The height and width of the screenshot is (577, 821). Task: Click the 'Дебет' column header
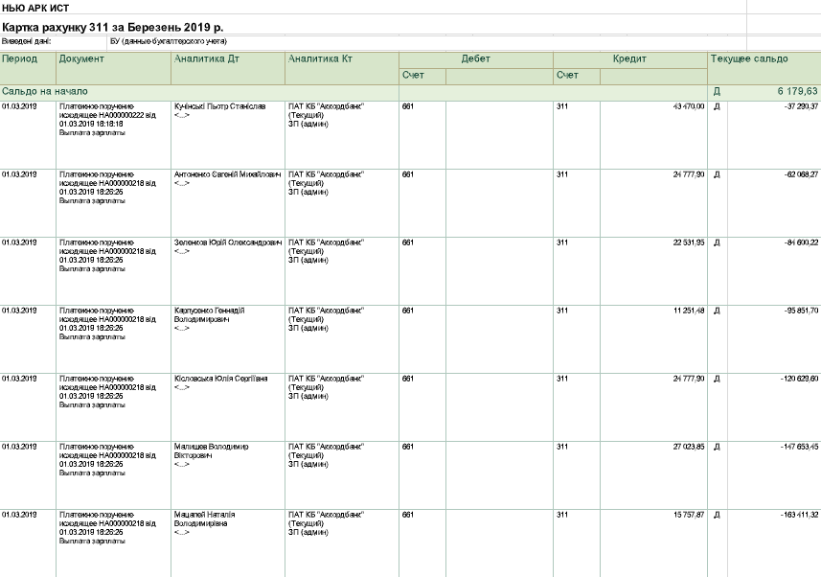(x=475, y=59)
